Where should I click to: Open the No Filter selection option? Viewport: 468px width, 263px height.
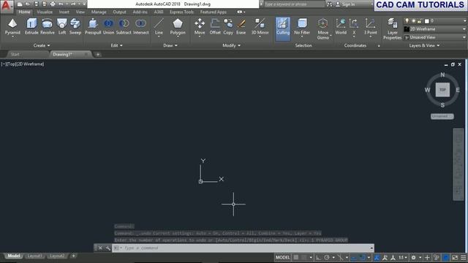click(x=302, y=27)
